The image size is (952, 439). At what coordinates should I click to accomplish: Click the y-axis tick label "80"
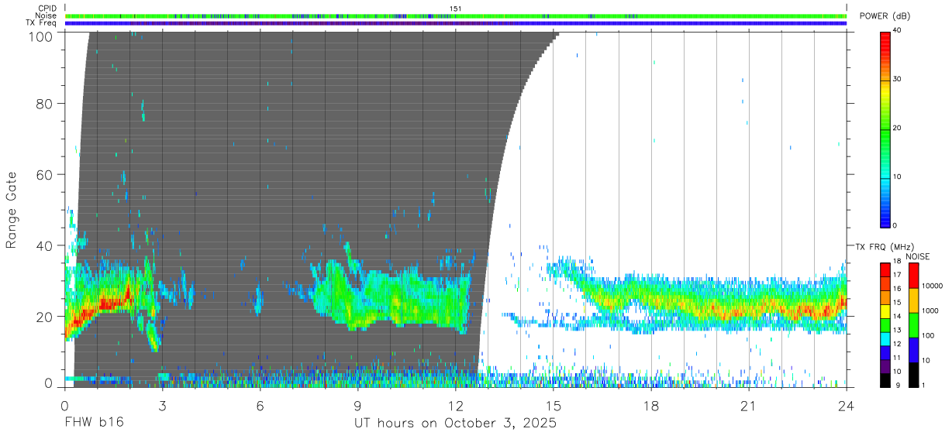[x=44, y=104]
